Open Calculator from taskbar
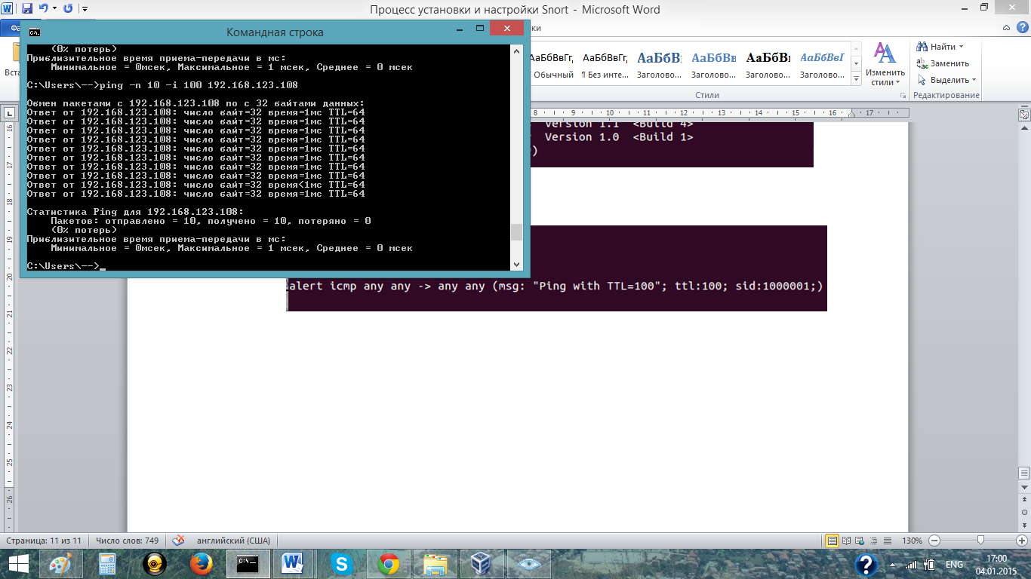1031x579 pixels. tap(107, 564)
